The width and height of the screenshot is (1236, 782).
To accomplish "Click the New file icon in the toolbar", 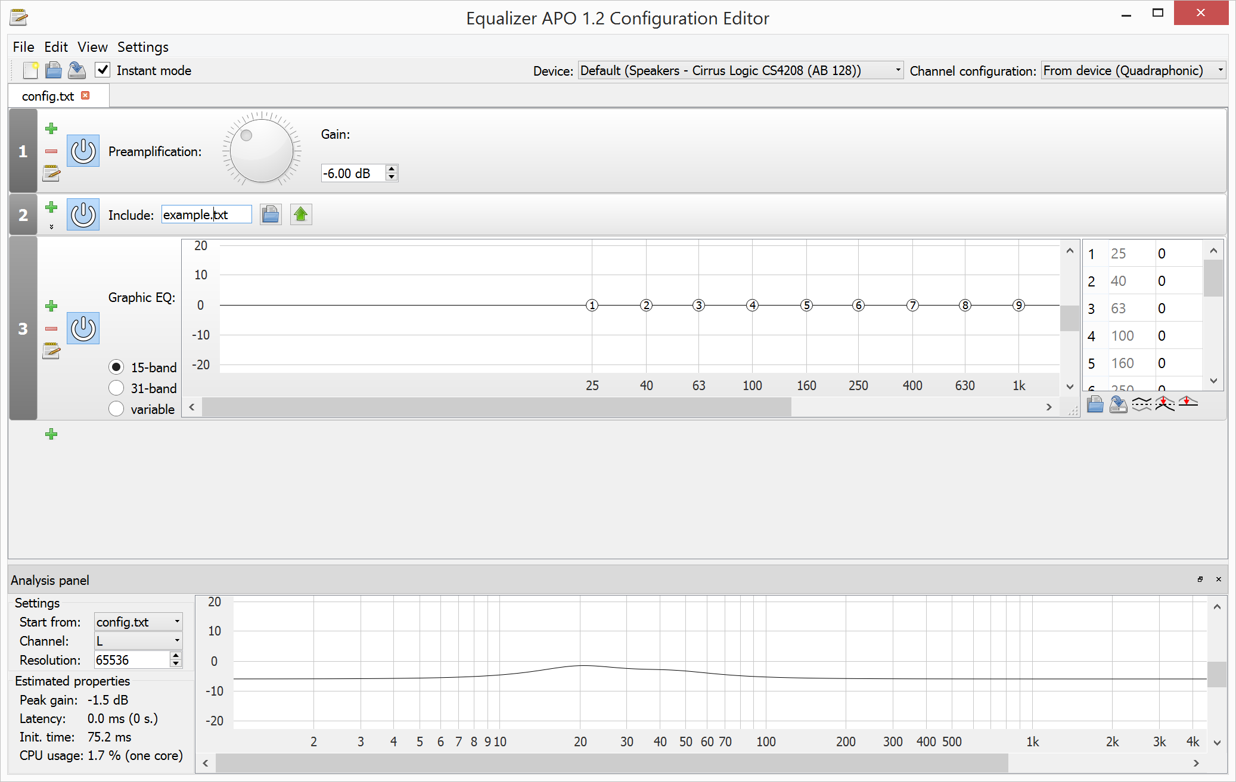I will point(30,70).
